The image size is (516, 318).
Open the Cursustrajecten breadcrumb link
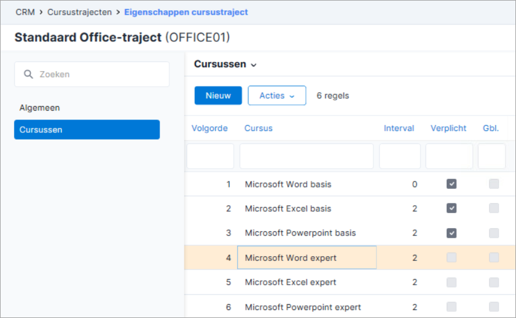coord(80,12)
